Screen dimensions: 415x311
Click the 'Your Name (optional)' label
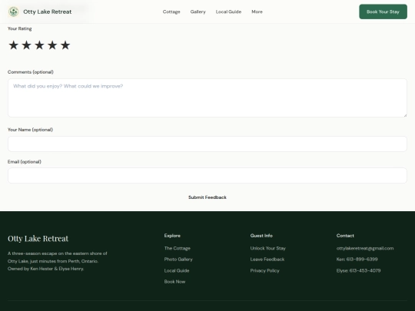[x=30, y=130]
